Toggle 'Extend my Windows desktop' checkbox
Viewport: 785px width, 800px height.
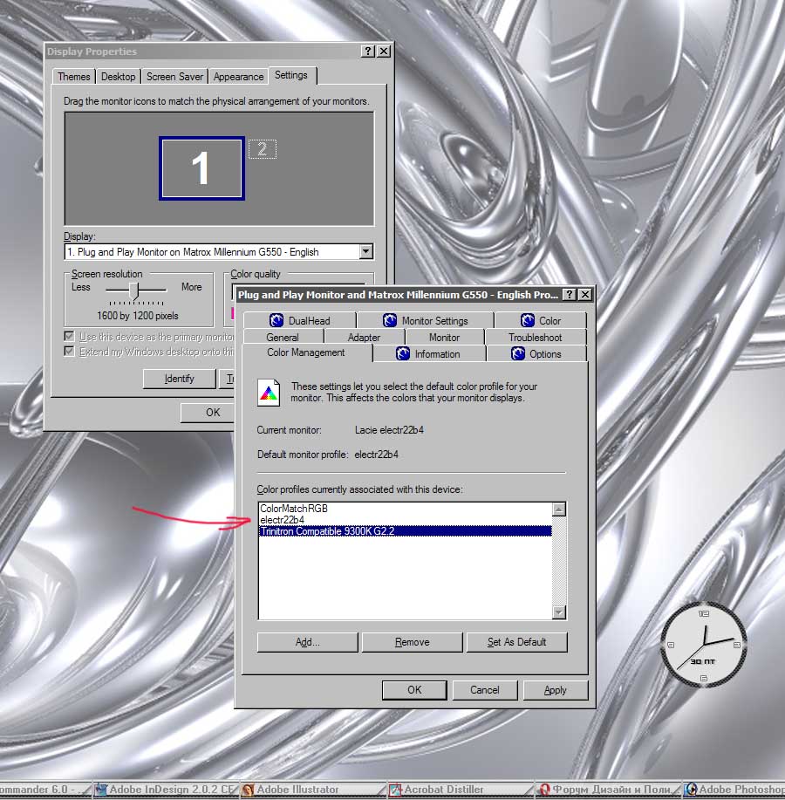[x=70, y=351]
